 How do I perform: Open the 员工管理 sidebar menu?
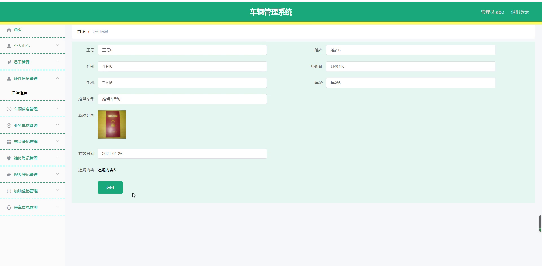[32, 62]
